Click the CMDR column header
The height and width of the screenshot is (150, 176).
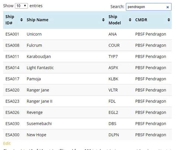click(x=152, y=20)
